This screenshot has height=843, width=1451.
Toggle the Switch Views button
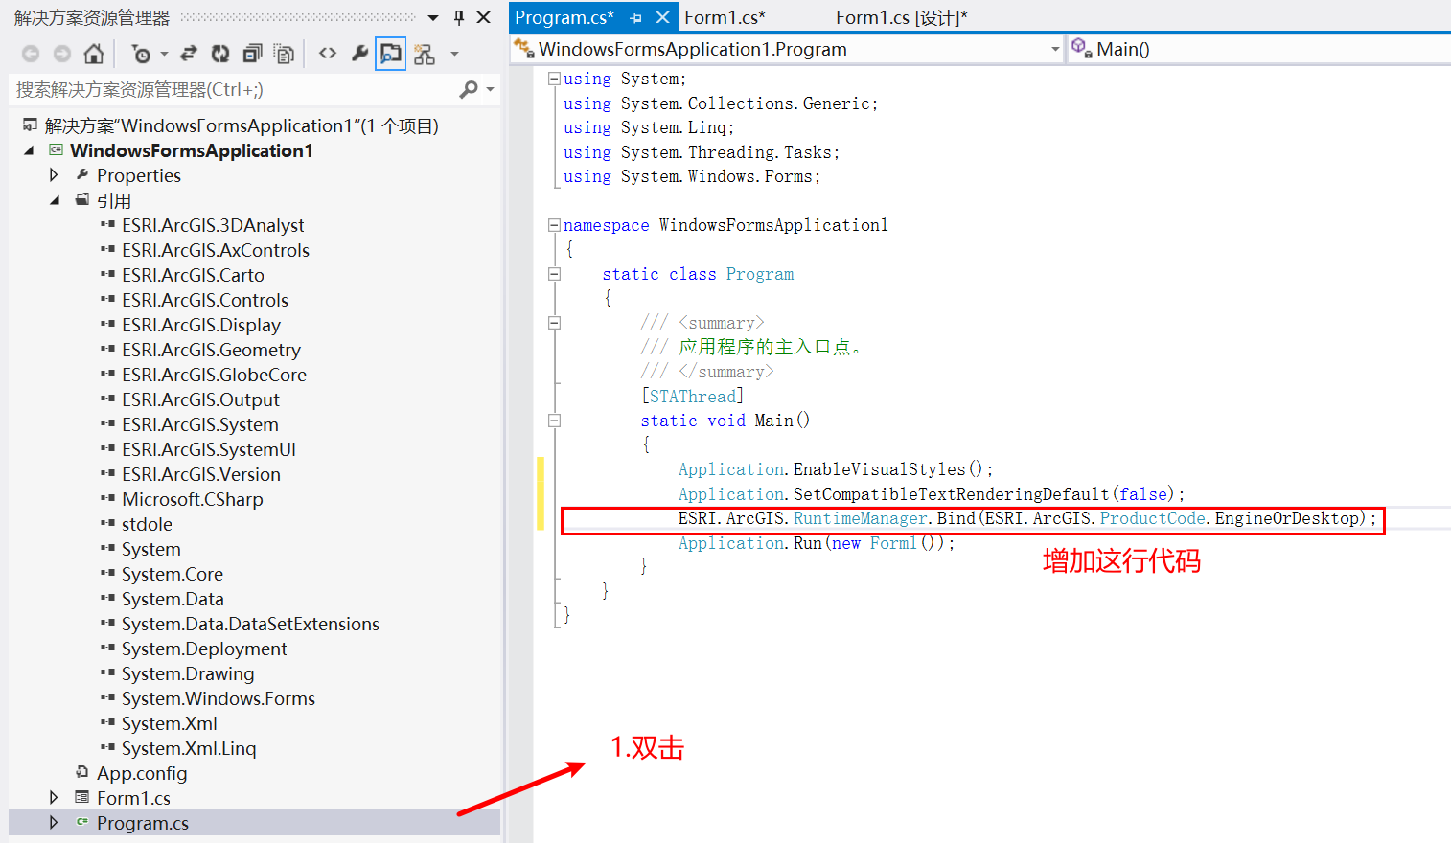[425, 53]
